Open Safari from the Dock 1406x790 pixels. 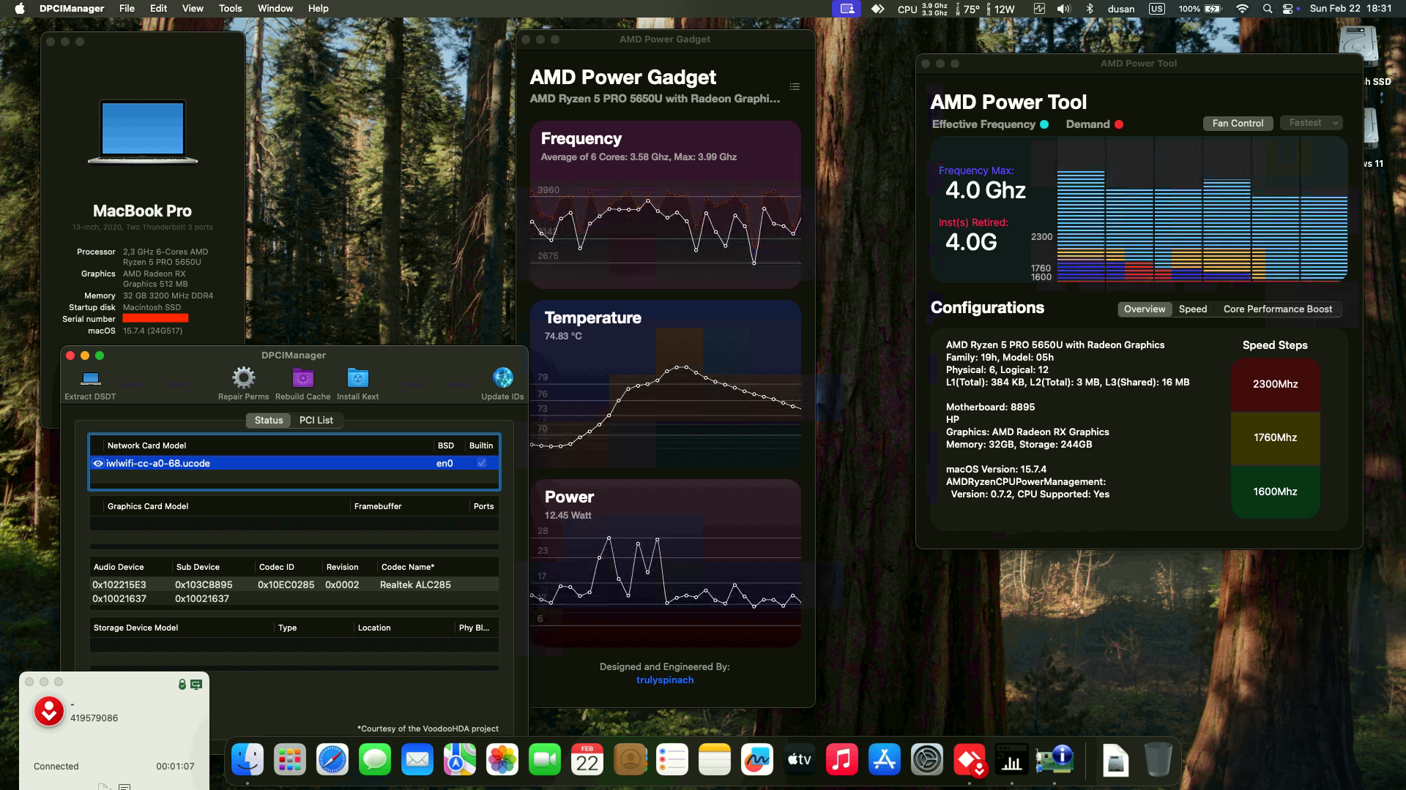pos(332,761)
